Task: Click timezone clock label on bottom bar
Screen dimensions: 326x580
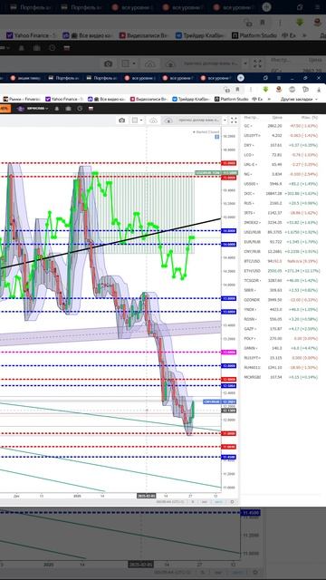Action: point(170,502)
